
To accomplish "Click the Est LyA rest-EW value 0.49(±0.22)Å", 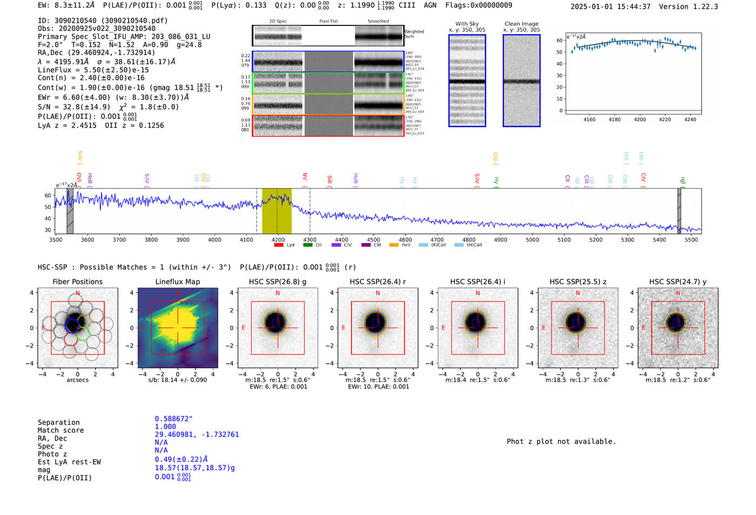I will pos(181,459).
